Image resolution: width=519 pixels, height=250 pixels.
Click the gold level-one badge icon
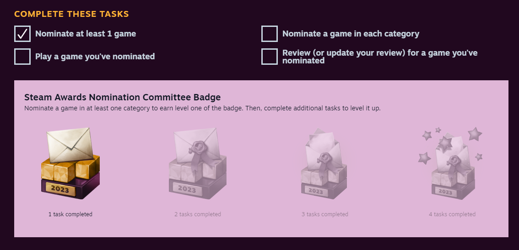click(x=70, y=163)
